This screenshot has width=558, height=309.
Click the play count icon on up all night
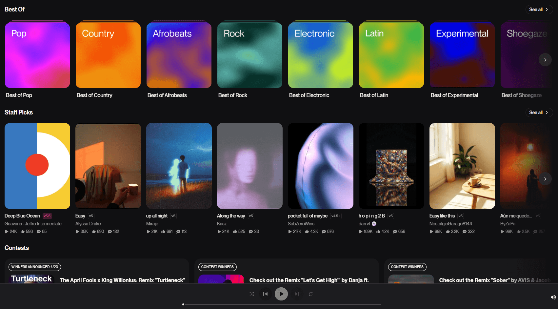148,232
